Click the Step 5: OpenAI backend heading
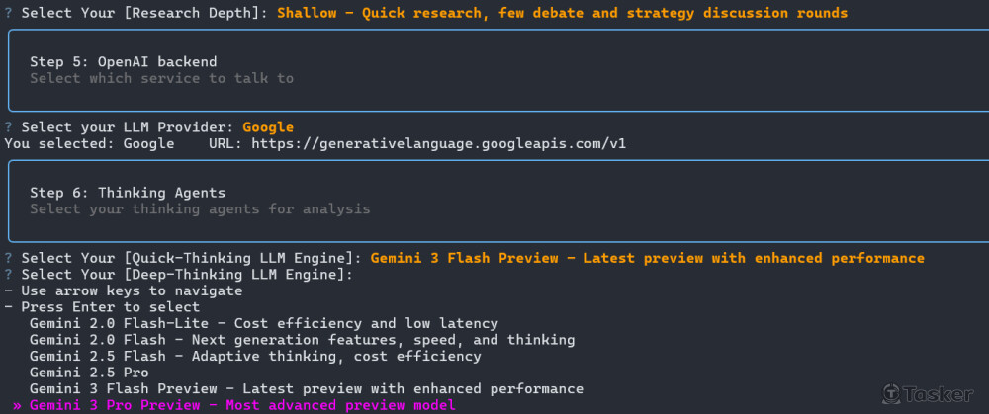The height and width of the screenshot is (414, 989). (x=123, y=61)
